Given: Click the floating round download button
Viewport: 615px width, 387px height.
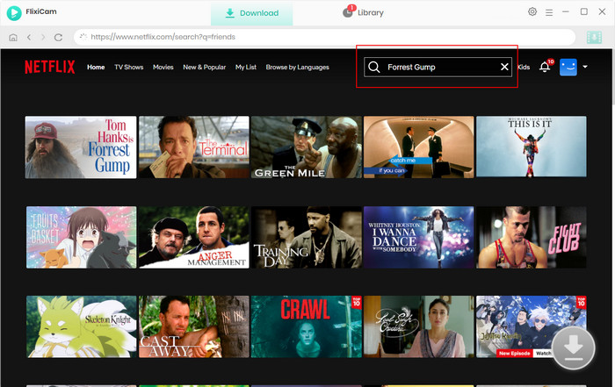Looking at the screenshot, I should [573, 348].
